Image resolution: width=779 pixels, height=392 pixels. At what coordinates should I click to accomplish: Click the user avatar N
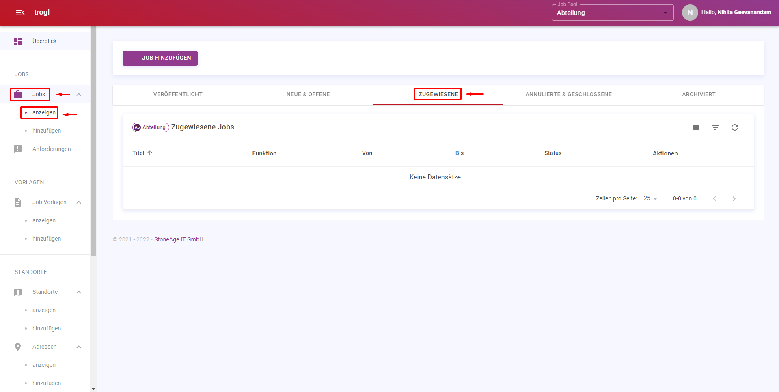point(690,13)
